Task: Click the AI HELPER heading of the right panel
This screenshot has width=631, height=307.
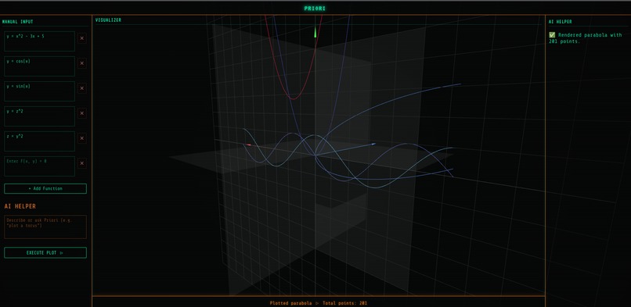Action: click(x=561, y=22)
